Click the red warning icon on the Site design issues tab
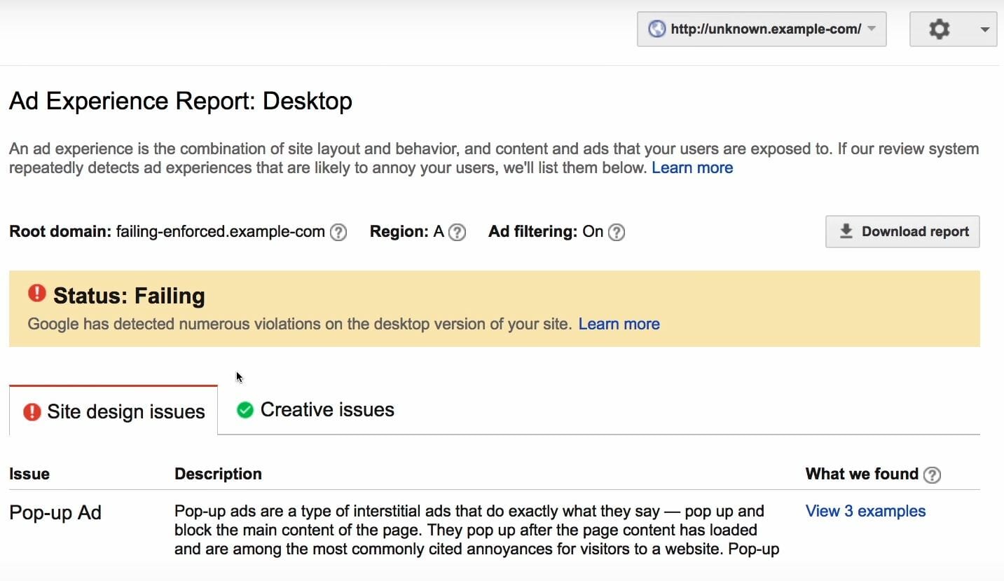This screenshot has height=581, width=1004. [x=32, y=411]
